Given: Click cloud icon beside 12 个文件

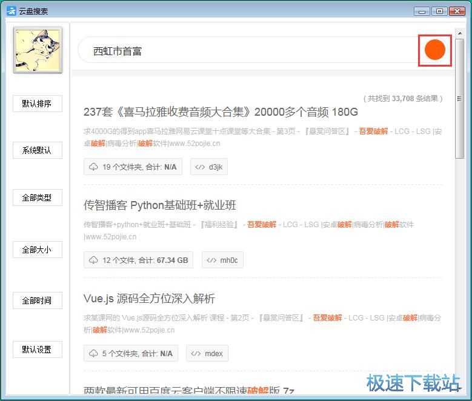Looking at the screenshot, I should [x=93, y=260].
